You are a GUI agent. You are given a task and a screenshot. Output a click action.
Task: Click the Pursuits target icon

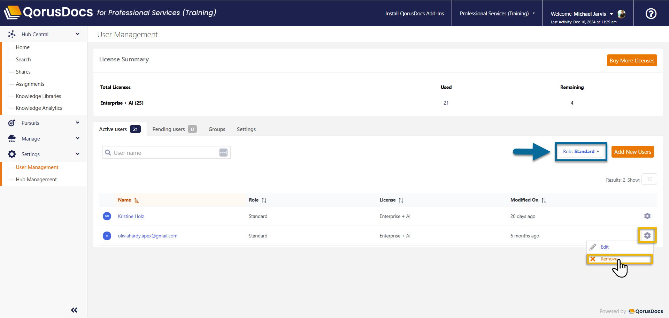tap(12, 123)
